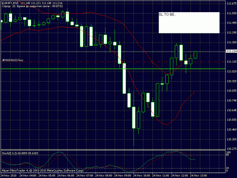Click the 111.020 price axis label
Screen dimensions: 237x178
[232, 71]
